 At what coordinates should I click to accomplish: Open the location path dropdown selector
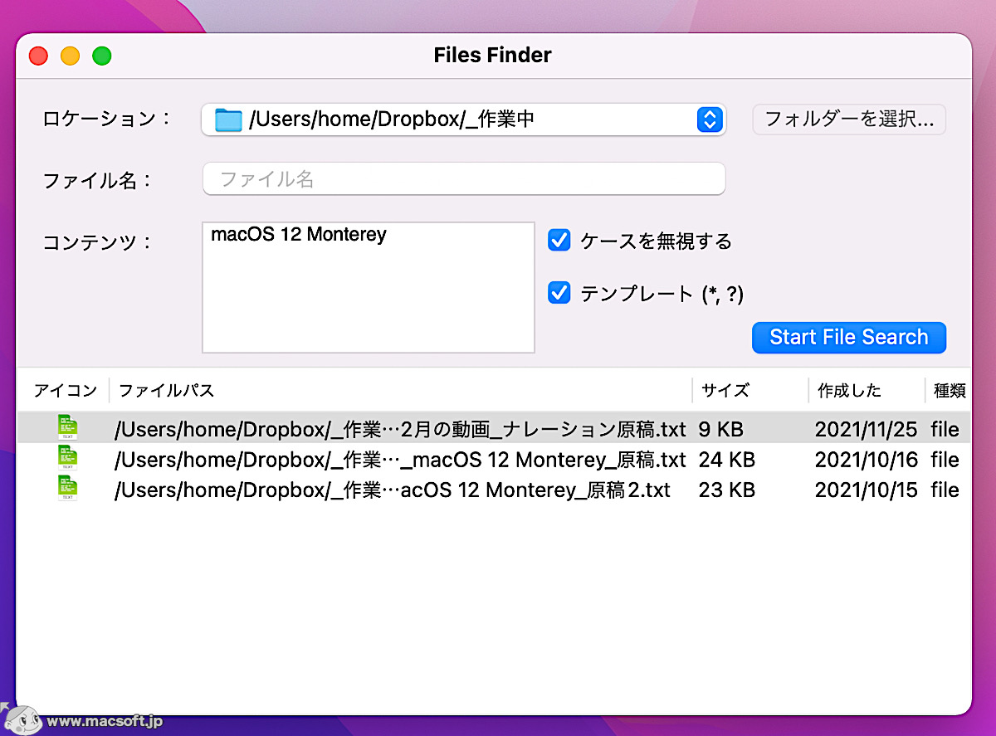tap(710, 119)
